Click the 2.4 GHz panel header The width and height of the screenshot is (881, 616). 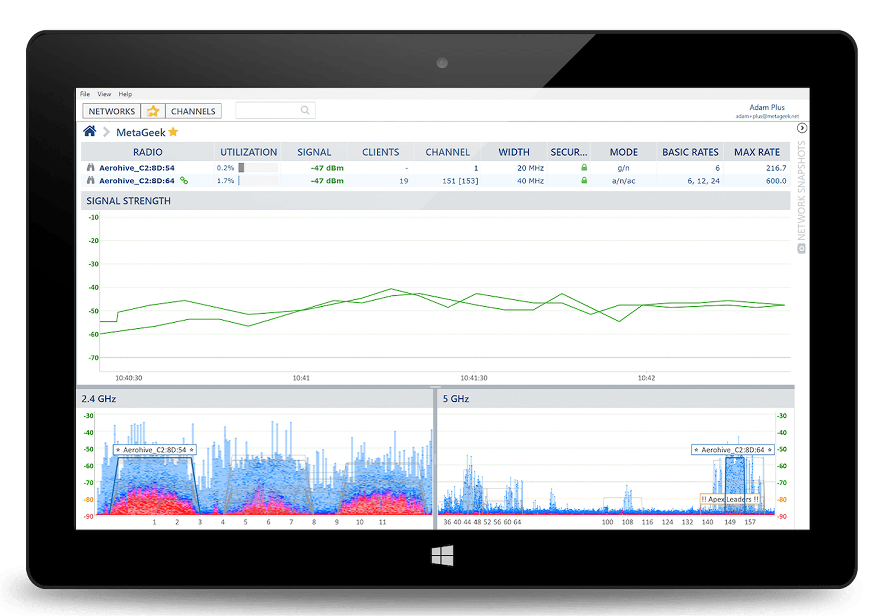(255, 399)
